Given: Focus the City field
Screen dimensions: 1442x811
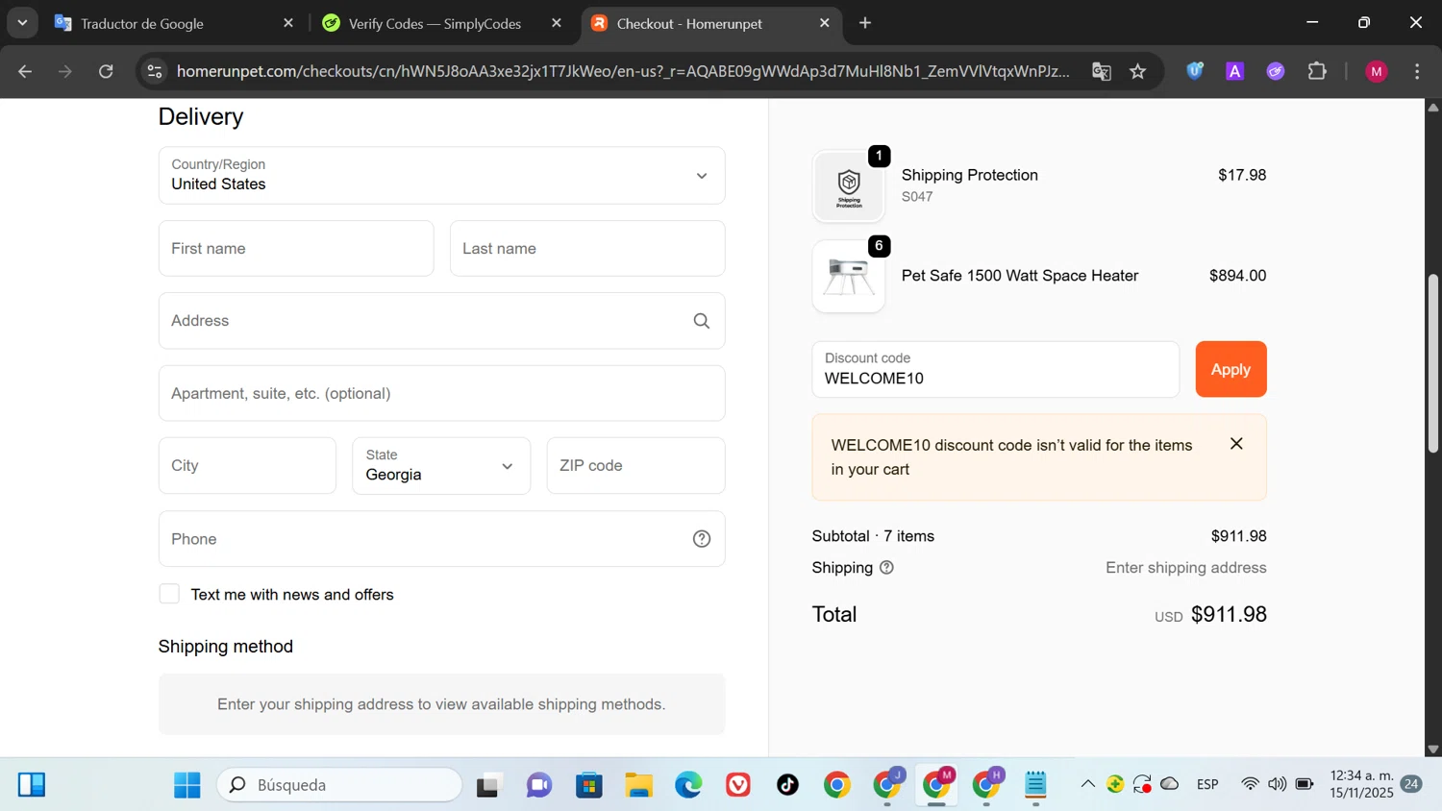Looking at the screenshot, I should (x=247, y=466).
